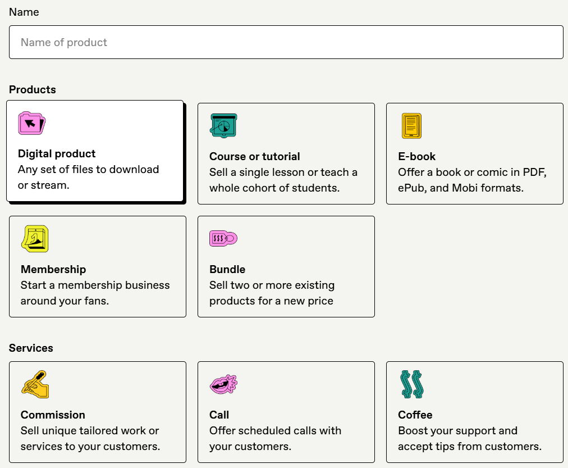The width and height of the screenshot is (568, 468).
Task: Click the Digital product folder icon
Action: (31, 123)
